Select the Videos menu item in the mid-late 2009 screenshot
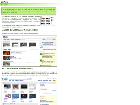The height and width of the screenshot is (105, 140). [13, 80]
